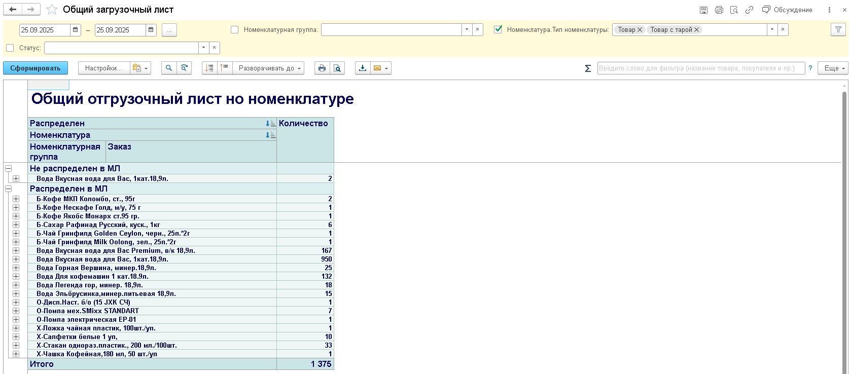Open print preview from report toolbar
The width and height of the screenshot is (850, 374).
pos(337,68)
